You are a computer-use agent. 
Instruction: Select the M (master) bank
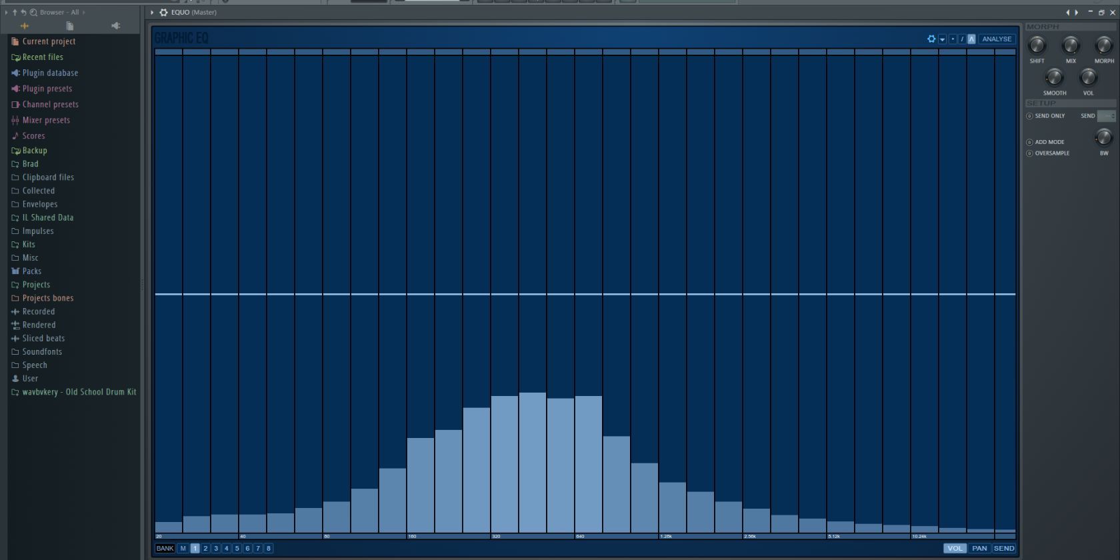[x=183, y=548]
